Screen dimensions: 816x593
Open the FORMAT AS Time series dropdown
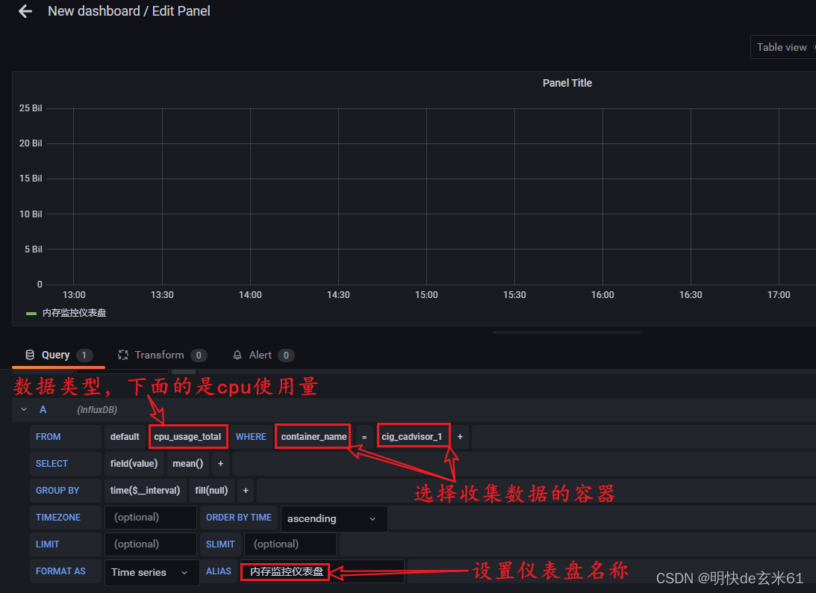(152, 572)
